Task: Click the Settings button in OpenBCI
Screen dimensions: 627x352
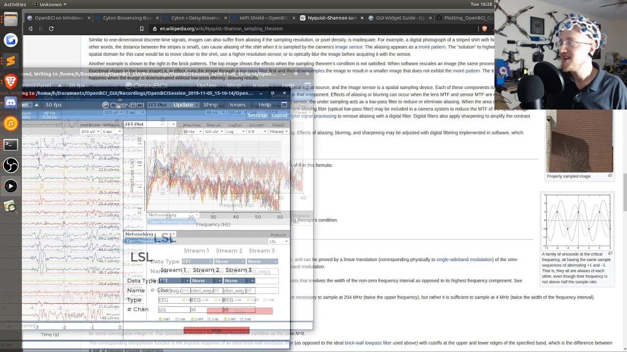Action: (257, 115)
